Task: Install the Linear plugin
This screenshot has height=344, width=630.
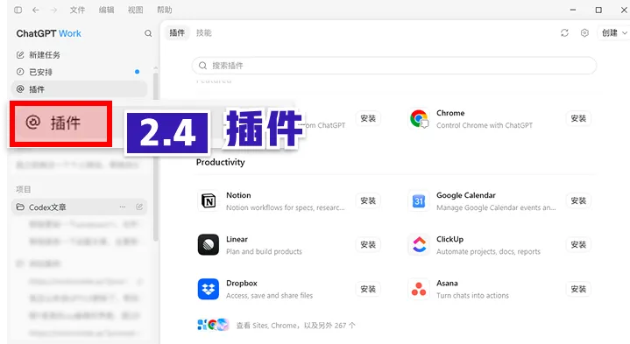Action: (x=368, y=244)
